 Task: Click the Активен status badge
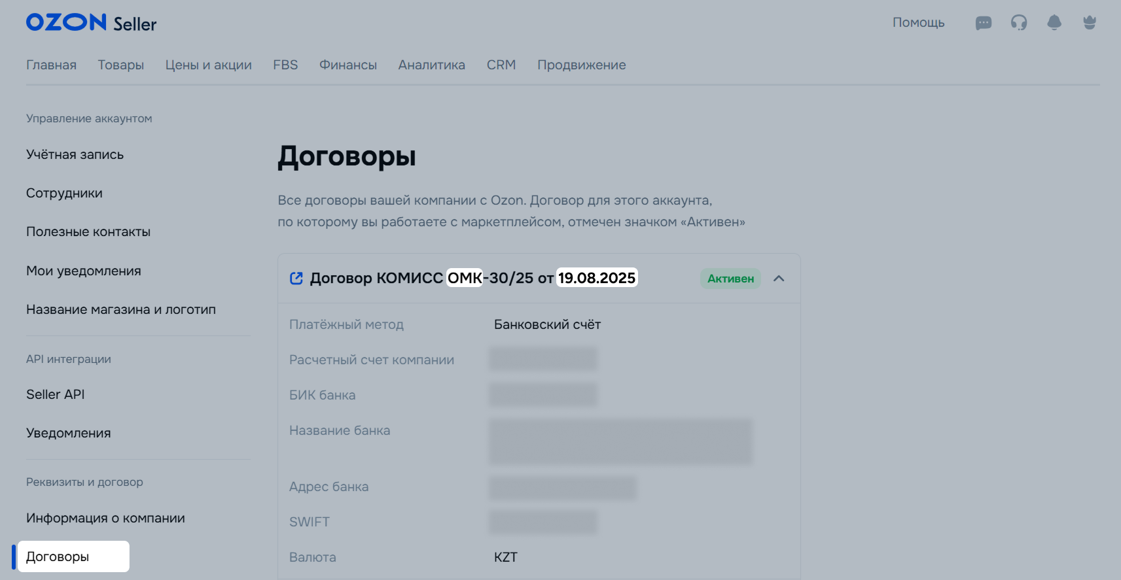pyautogui.click(x=730, y=279)
